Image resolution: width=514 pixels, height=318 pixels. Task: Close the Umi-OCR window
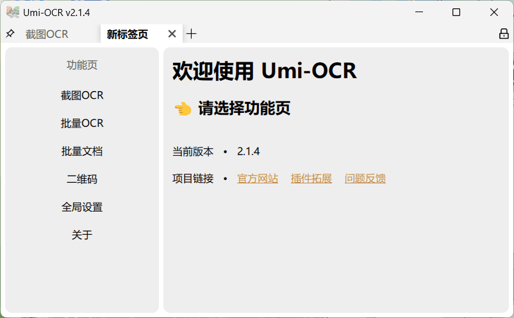[x=494, y=12]
